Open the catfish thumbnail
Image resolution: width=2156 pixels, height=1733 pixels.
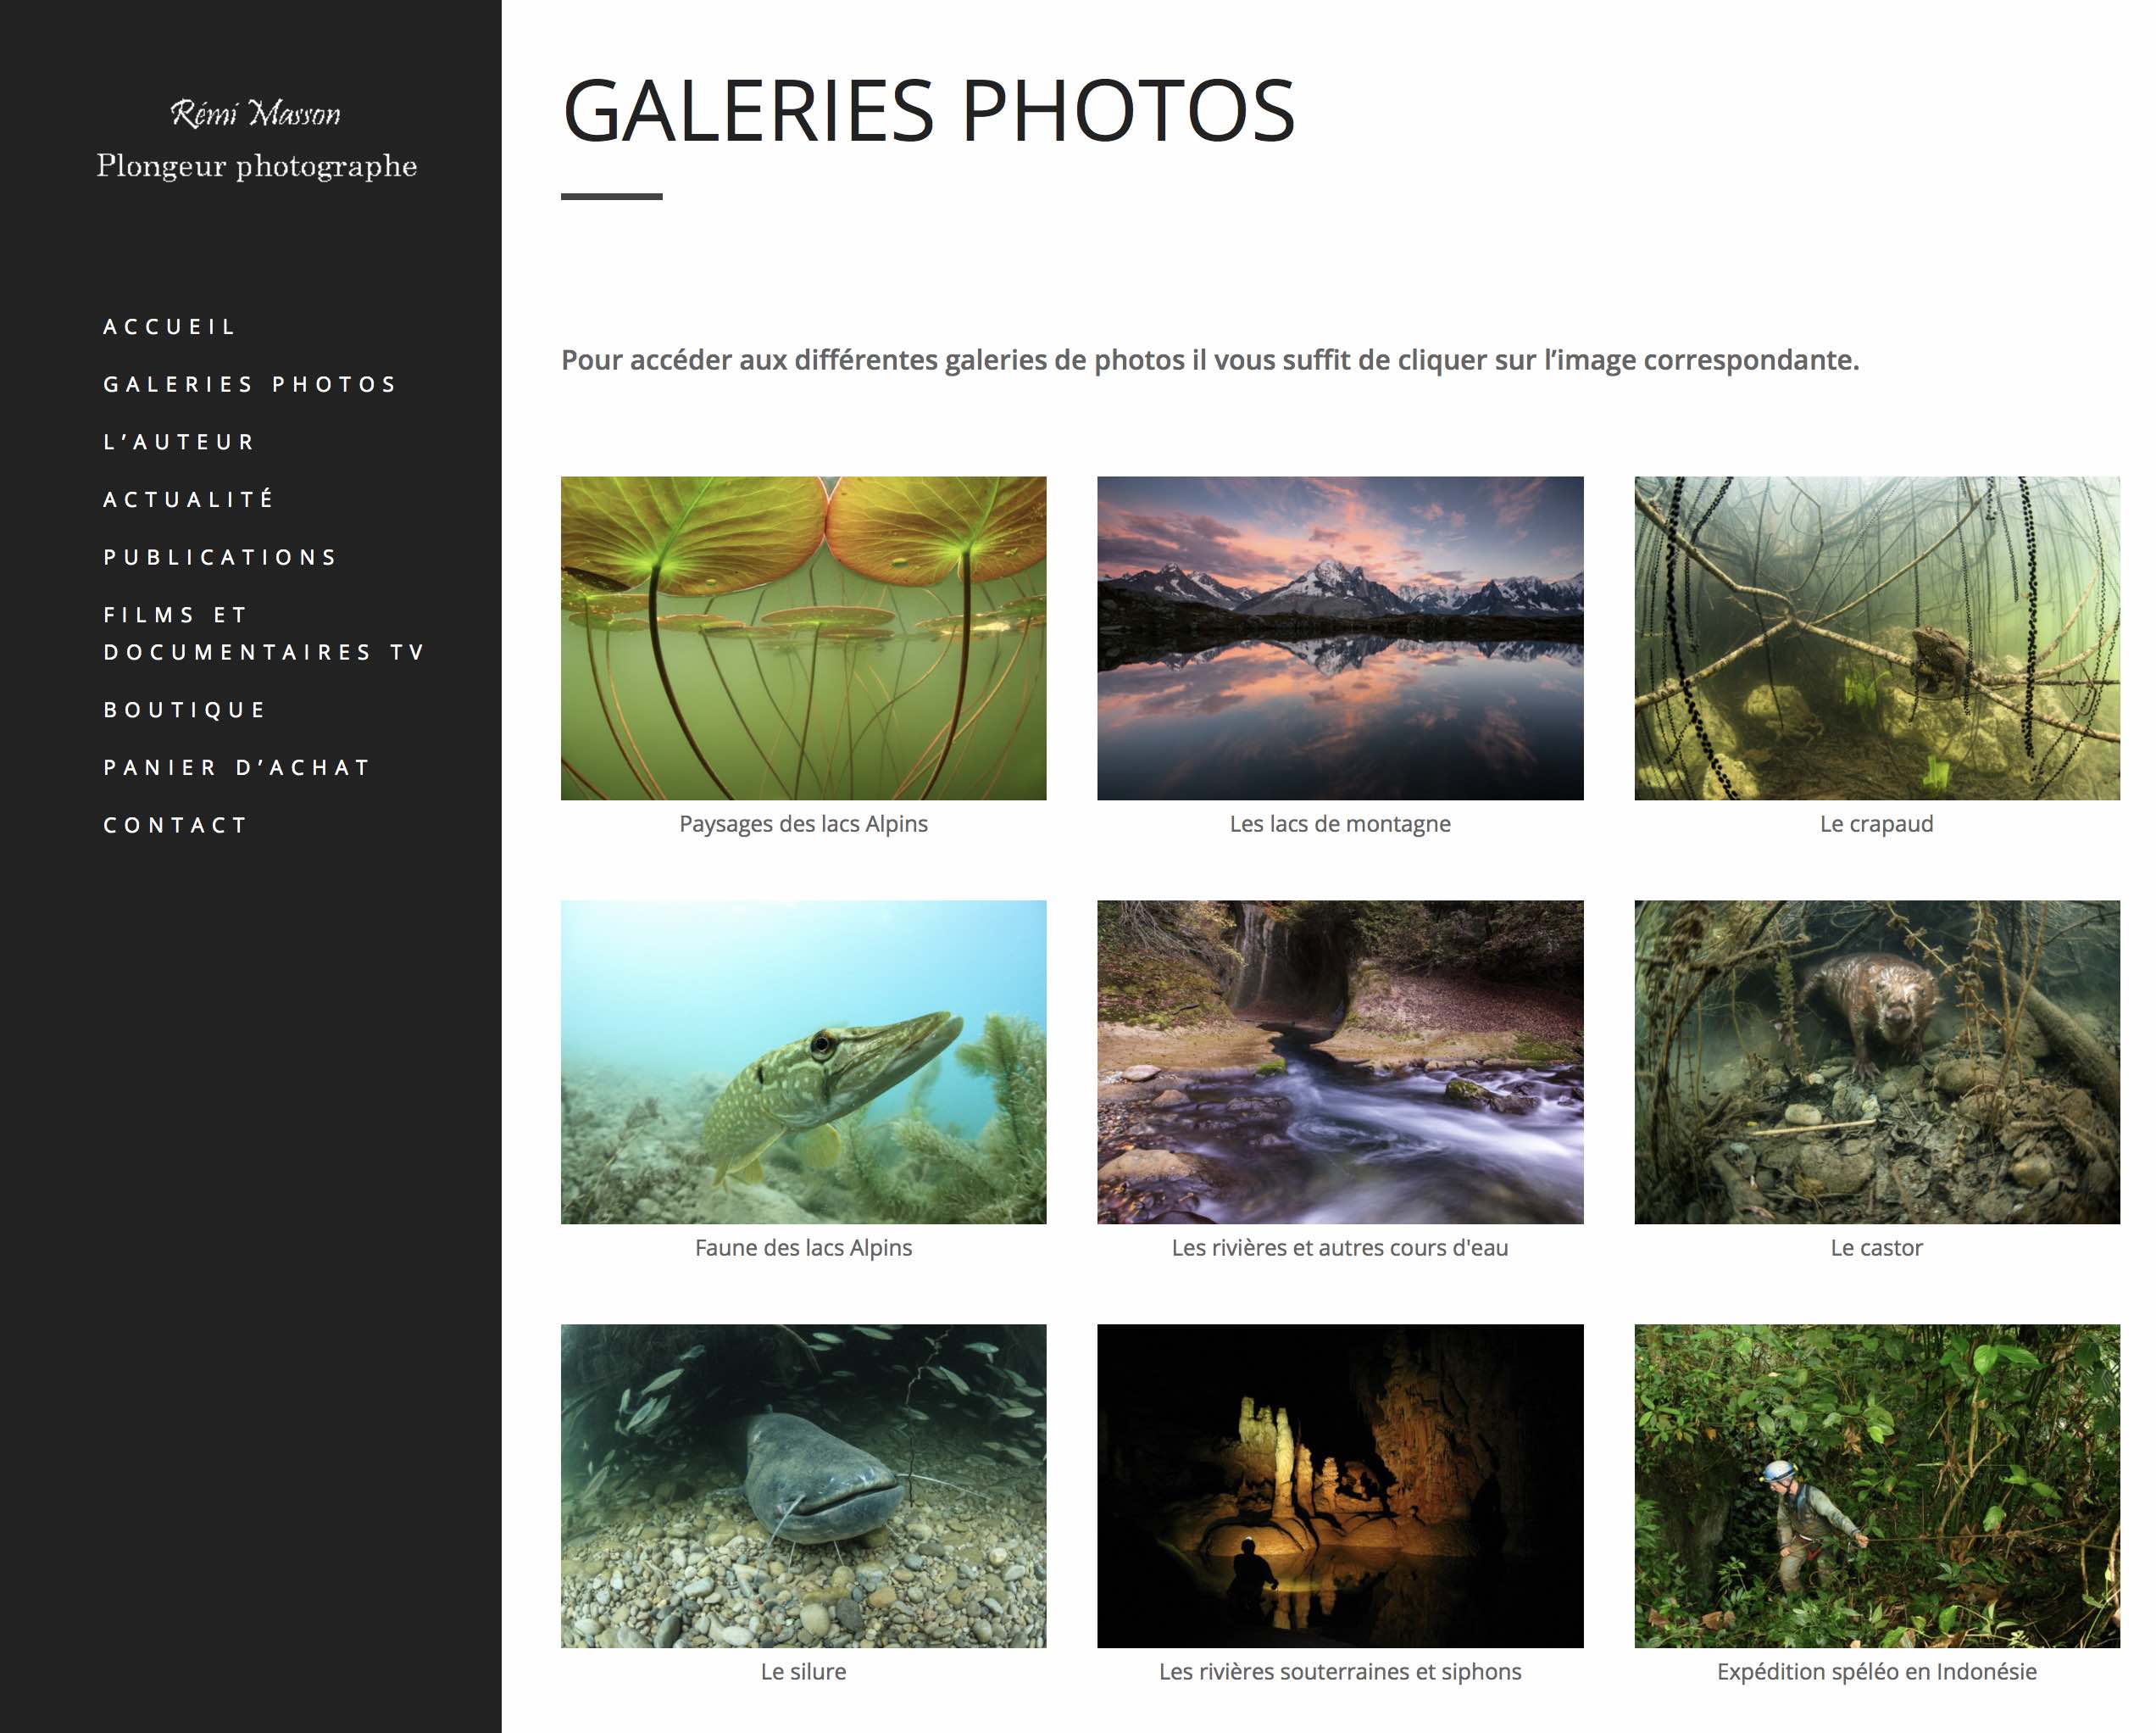click(x=803, y=1486)
